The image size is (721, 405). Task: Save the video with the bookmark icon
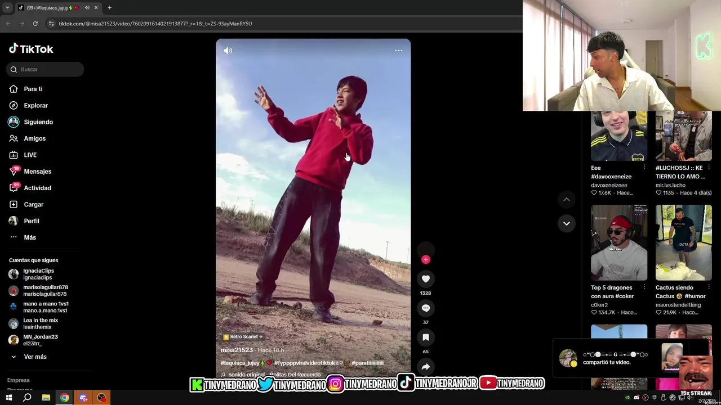pyautogui.click(x=426, y=337)
